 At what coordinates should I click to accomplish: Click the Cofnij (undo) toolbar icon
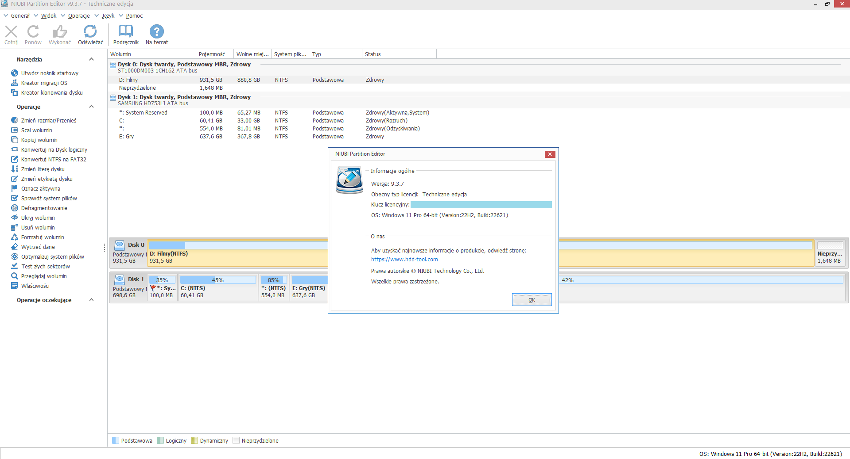[11, 31]
